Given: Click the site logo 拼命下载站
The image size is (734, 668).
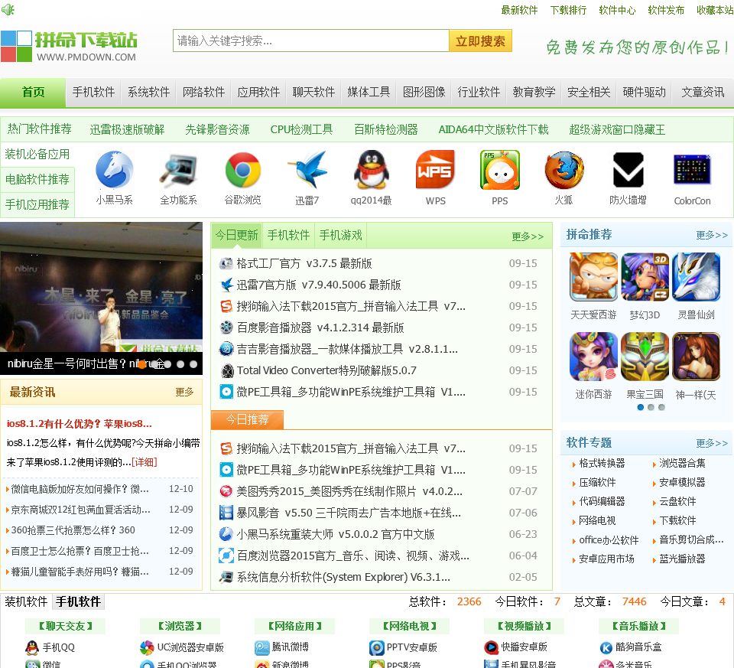Looking at the screenshot, I should [x=69, y=46].
